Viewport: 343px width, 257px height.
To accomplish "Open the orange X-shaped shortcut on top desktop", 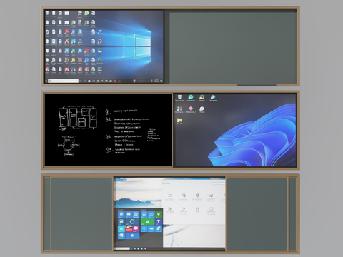I will click(66, 41).
